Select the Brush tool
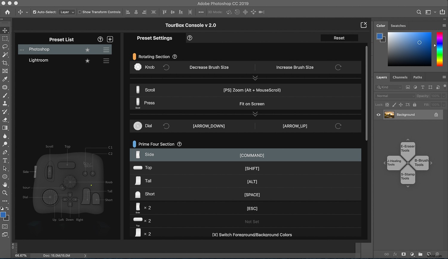Screen dimensions: 448x259 [x=5, y=95]
